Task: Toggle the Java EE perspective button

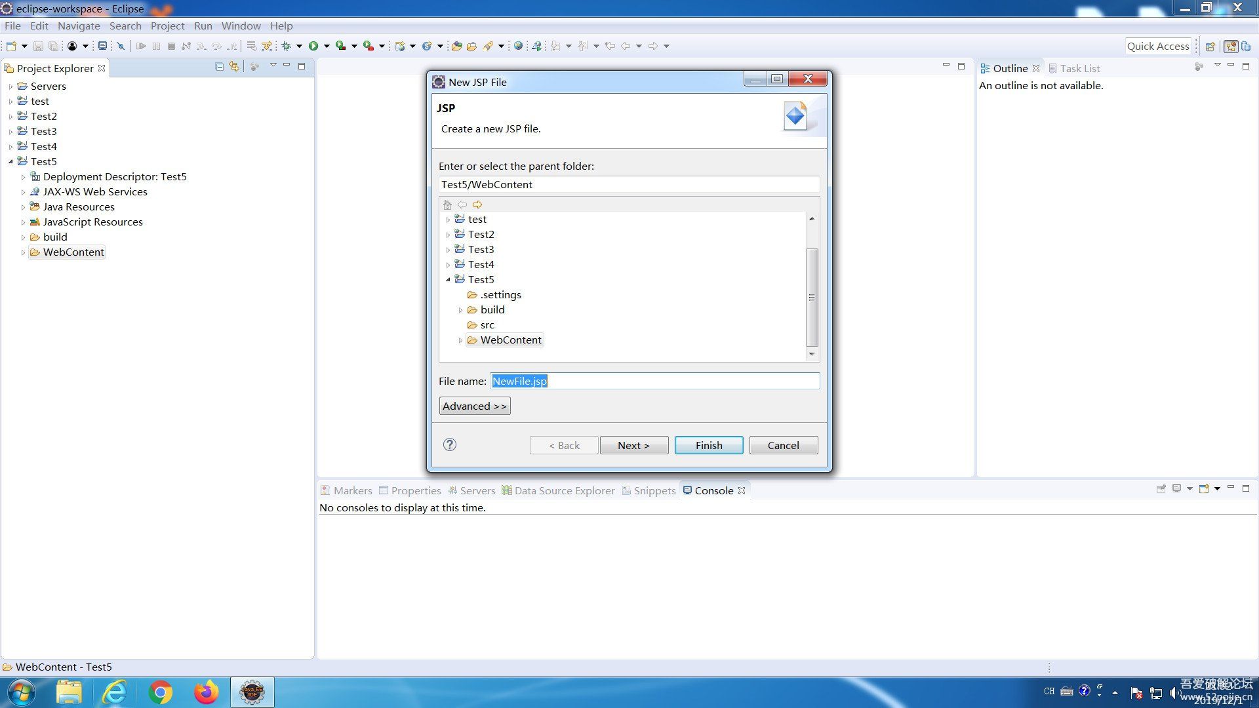Action: coord(1231,46)
